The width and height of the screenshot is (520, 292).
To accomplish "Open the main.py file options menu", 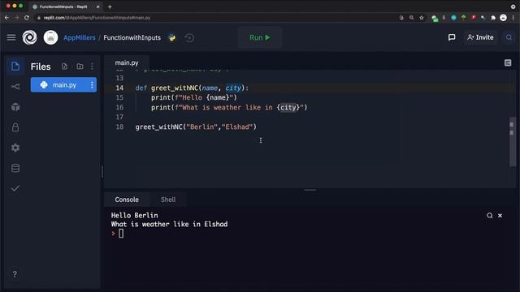I will click(x=92, y=85).
